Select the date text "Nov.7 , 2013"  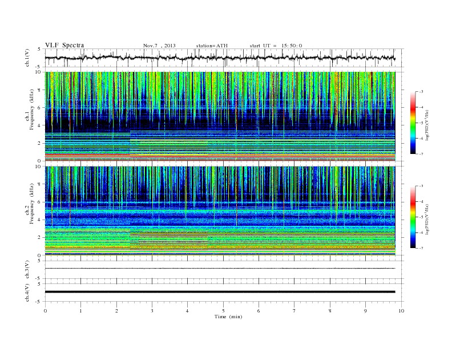[159, 46]
